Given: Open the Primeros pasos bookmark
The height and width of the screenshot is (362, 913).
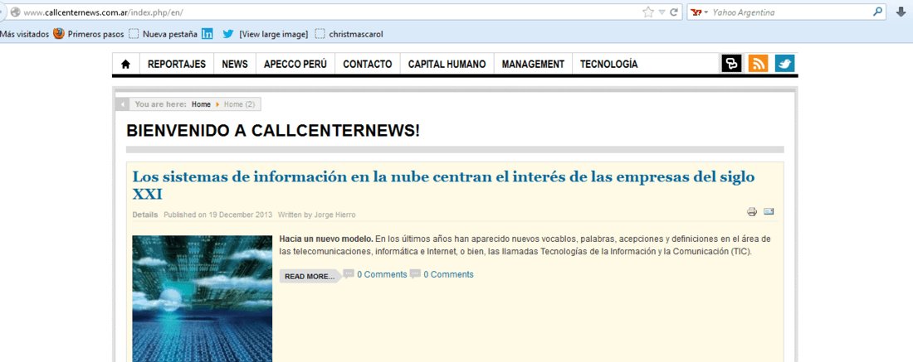Looking at the screenshot, I should pyautogui.click(x=95, y=34).
